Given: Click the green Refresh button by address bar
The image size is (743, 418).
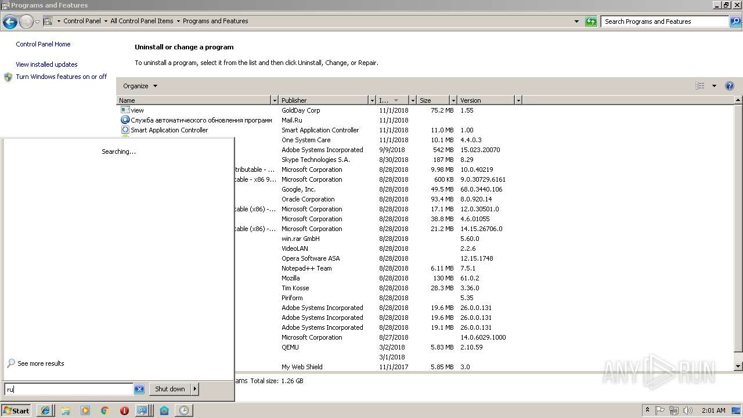Looking at the screenshot, I should point(591,21).
